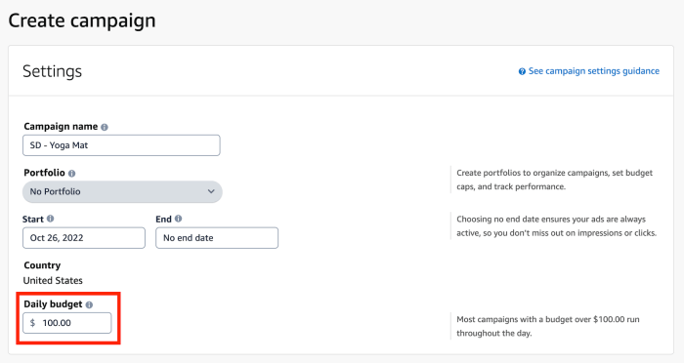Click the chevron arrow on the Portfolio selector
Viewport: 684px width, 363px height.
point(211,191)
